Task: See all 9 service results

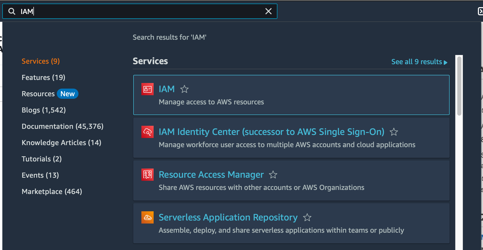Action: point(419,62)
